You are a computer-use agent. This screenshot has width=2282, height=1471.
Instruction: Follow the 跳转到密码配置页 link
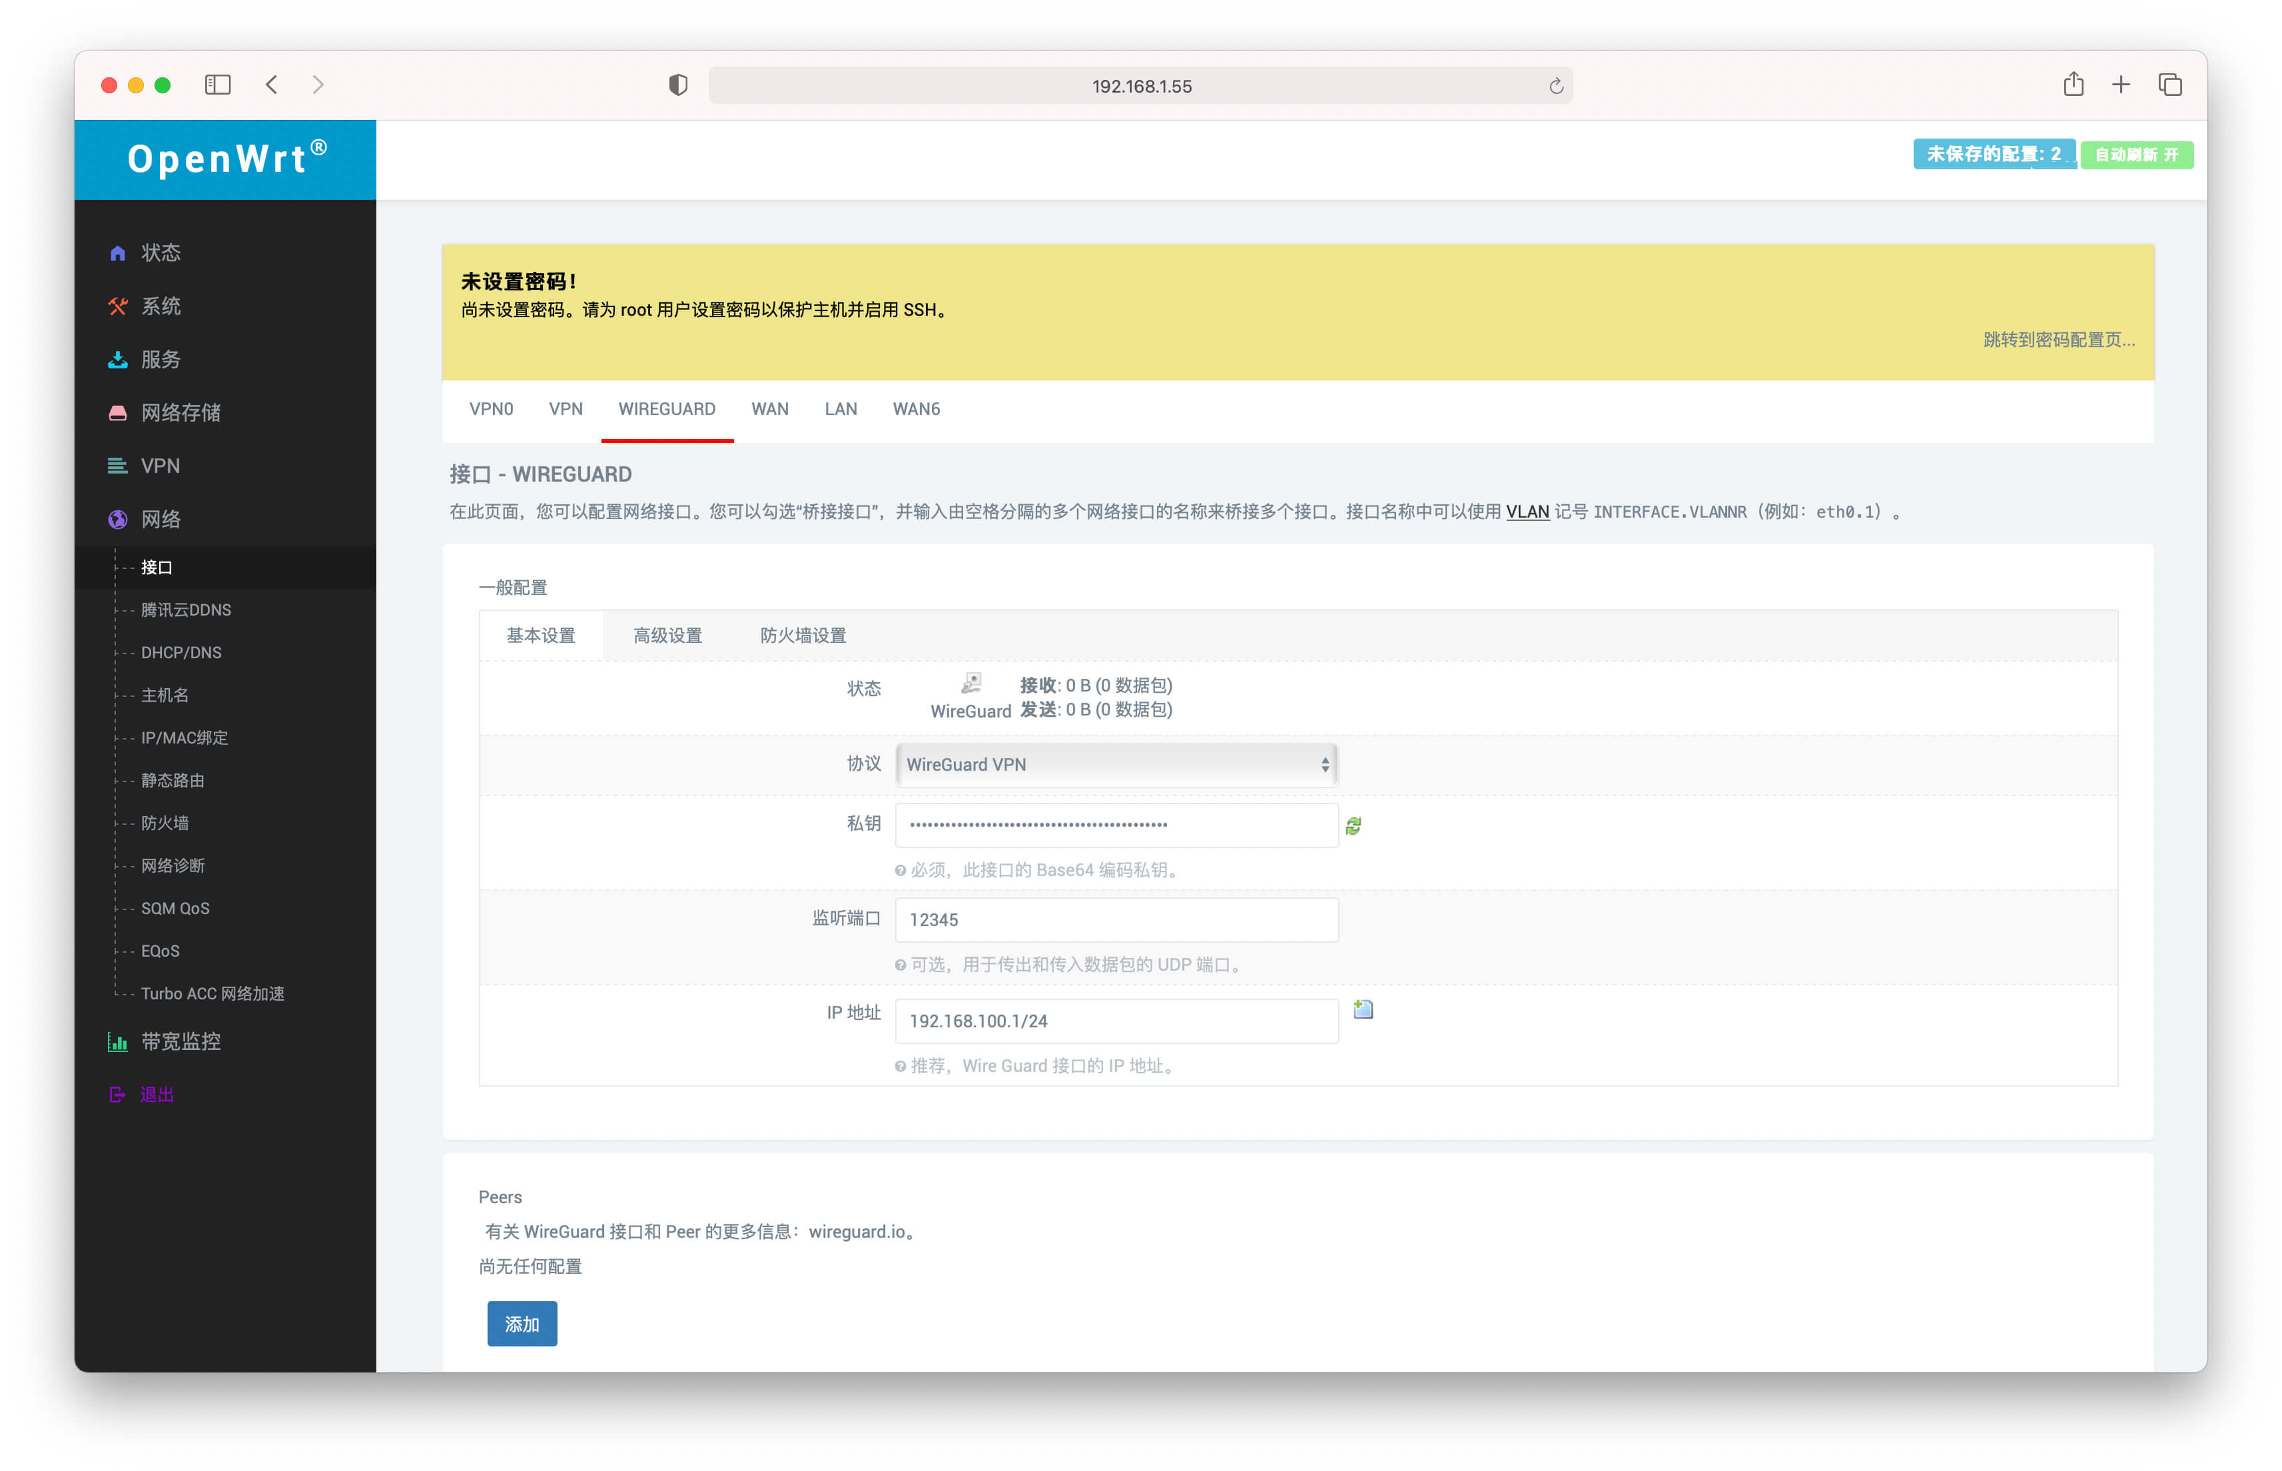coord(2058,339)
